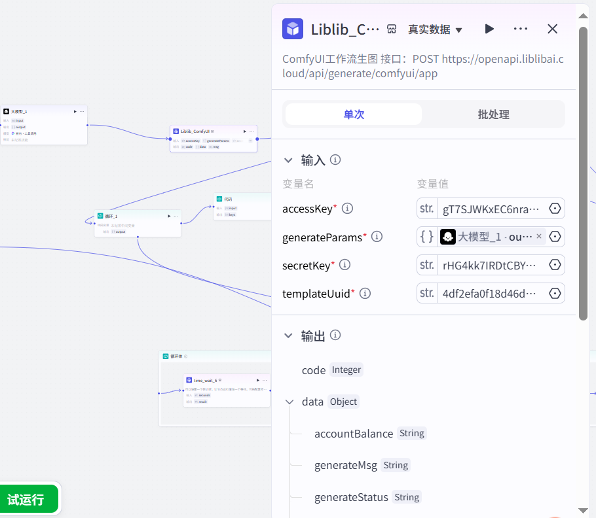This screenshot has width=596, height=518.
Task: Click the 变量值 column header
Action: click(432, 184)
